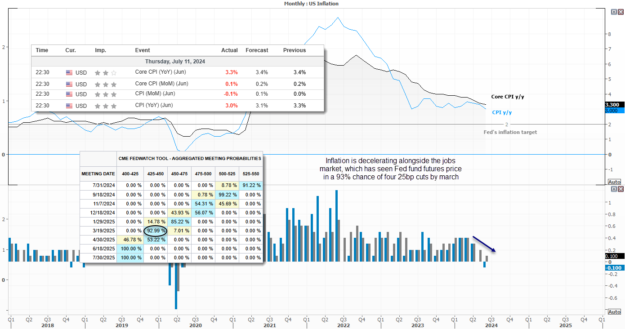The height and width of the screenshot is (329, 625).
Task: Click the red -0.1% actual value
Action: 231,94
